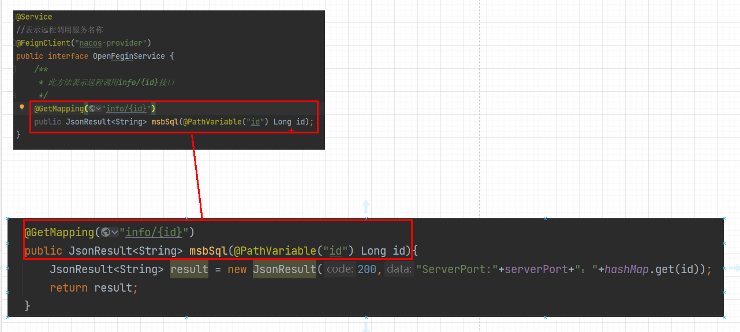Click the bottom-left resize handle of the selected image
This screenshot has height=332, width=740.
[x=8, y=317]
